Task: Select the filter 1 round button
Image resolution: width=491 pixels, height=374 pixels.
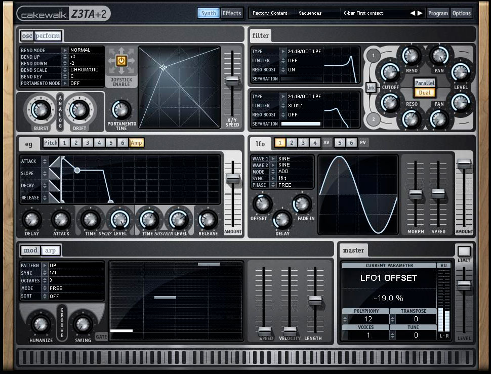Action: click(373, 56)
